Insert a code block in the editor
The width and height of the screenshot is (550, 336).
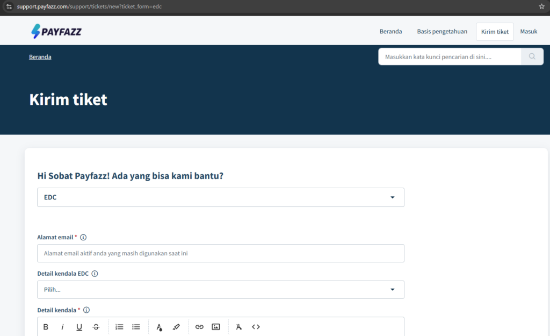256,326
